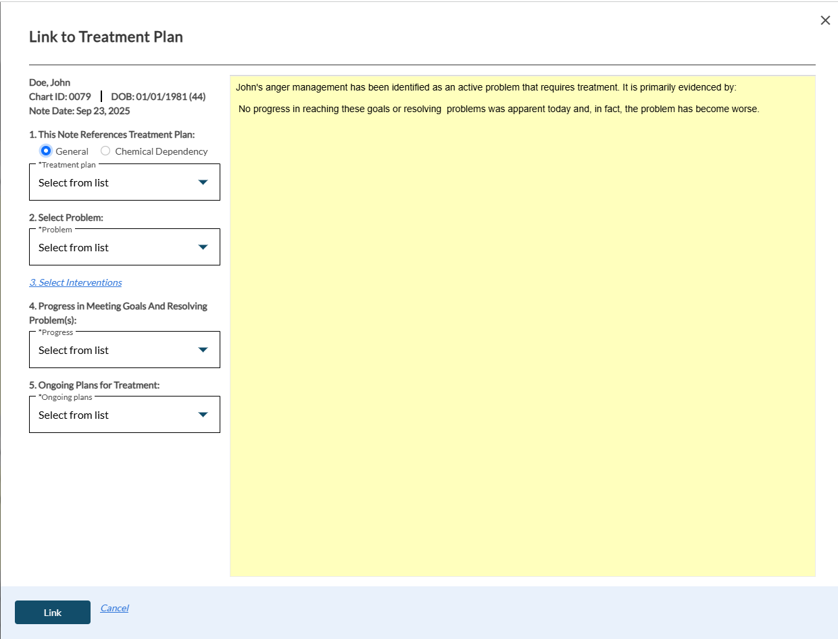The image size is (838, 639).
Task: Open the Ongoing plans dropdown
Action: point(124,415)
